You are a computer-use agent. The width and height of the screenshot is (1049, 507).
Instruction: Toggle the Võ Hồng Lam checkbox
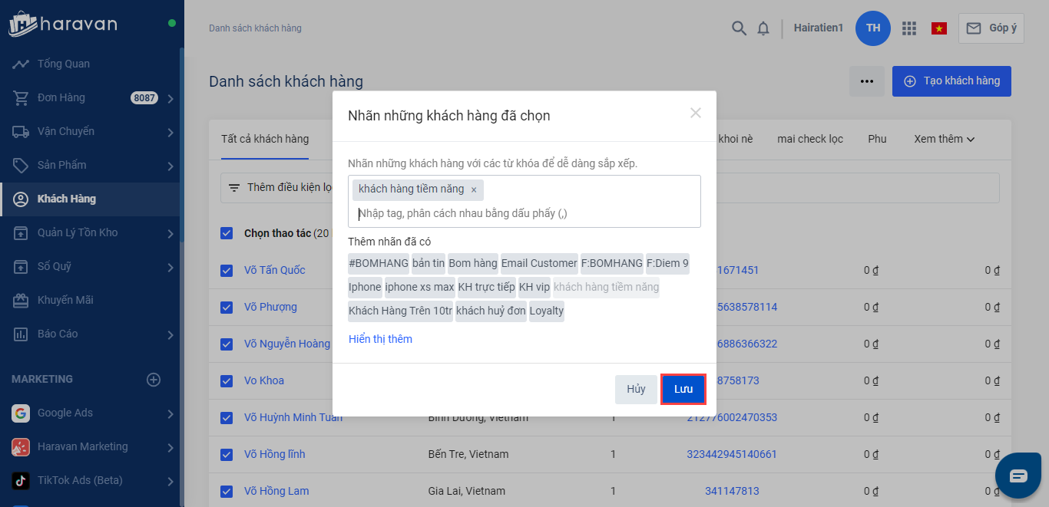[x=227, y=491]
